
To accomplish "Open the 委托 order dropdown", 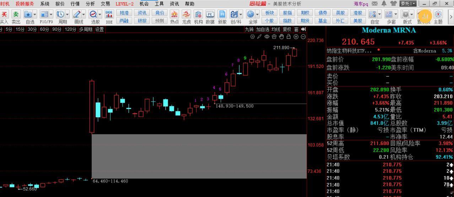I will [408, 4].
